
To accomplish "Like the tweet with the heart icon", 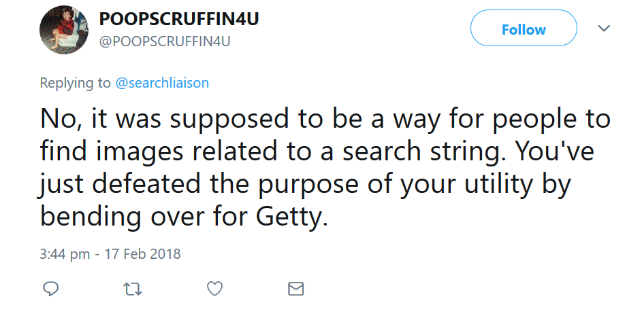I will pyautogui.click(x=214, y=289).
